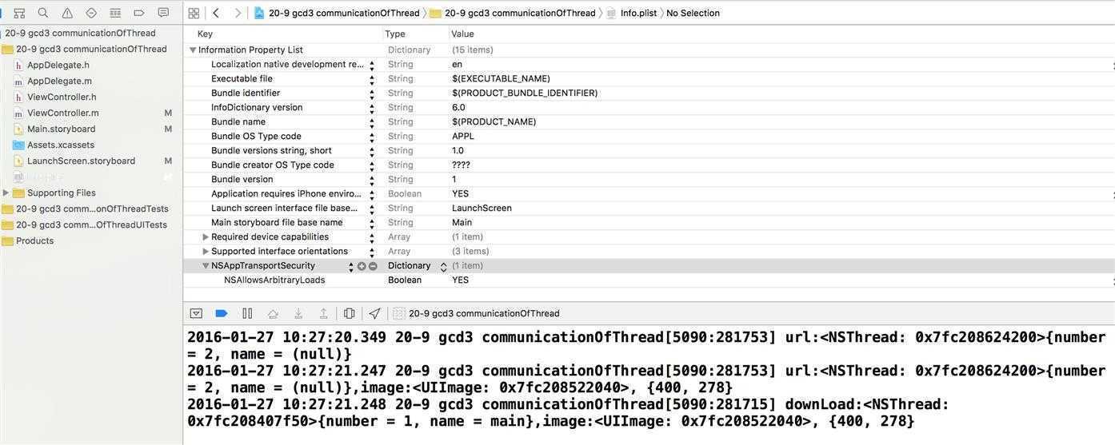The width and height of the screenshot is (1115, 445).
Task: Open the debug navigator icon
Action: pyautogui.click(x=115, y=13)
